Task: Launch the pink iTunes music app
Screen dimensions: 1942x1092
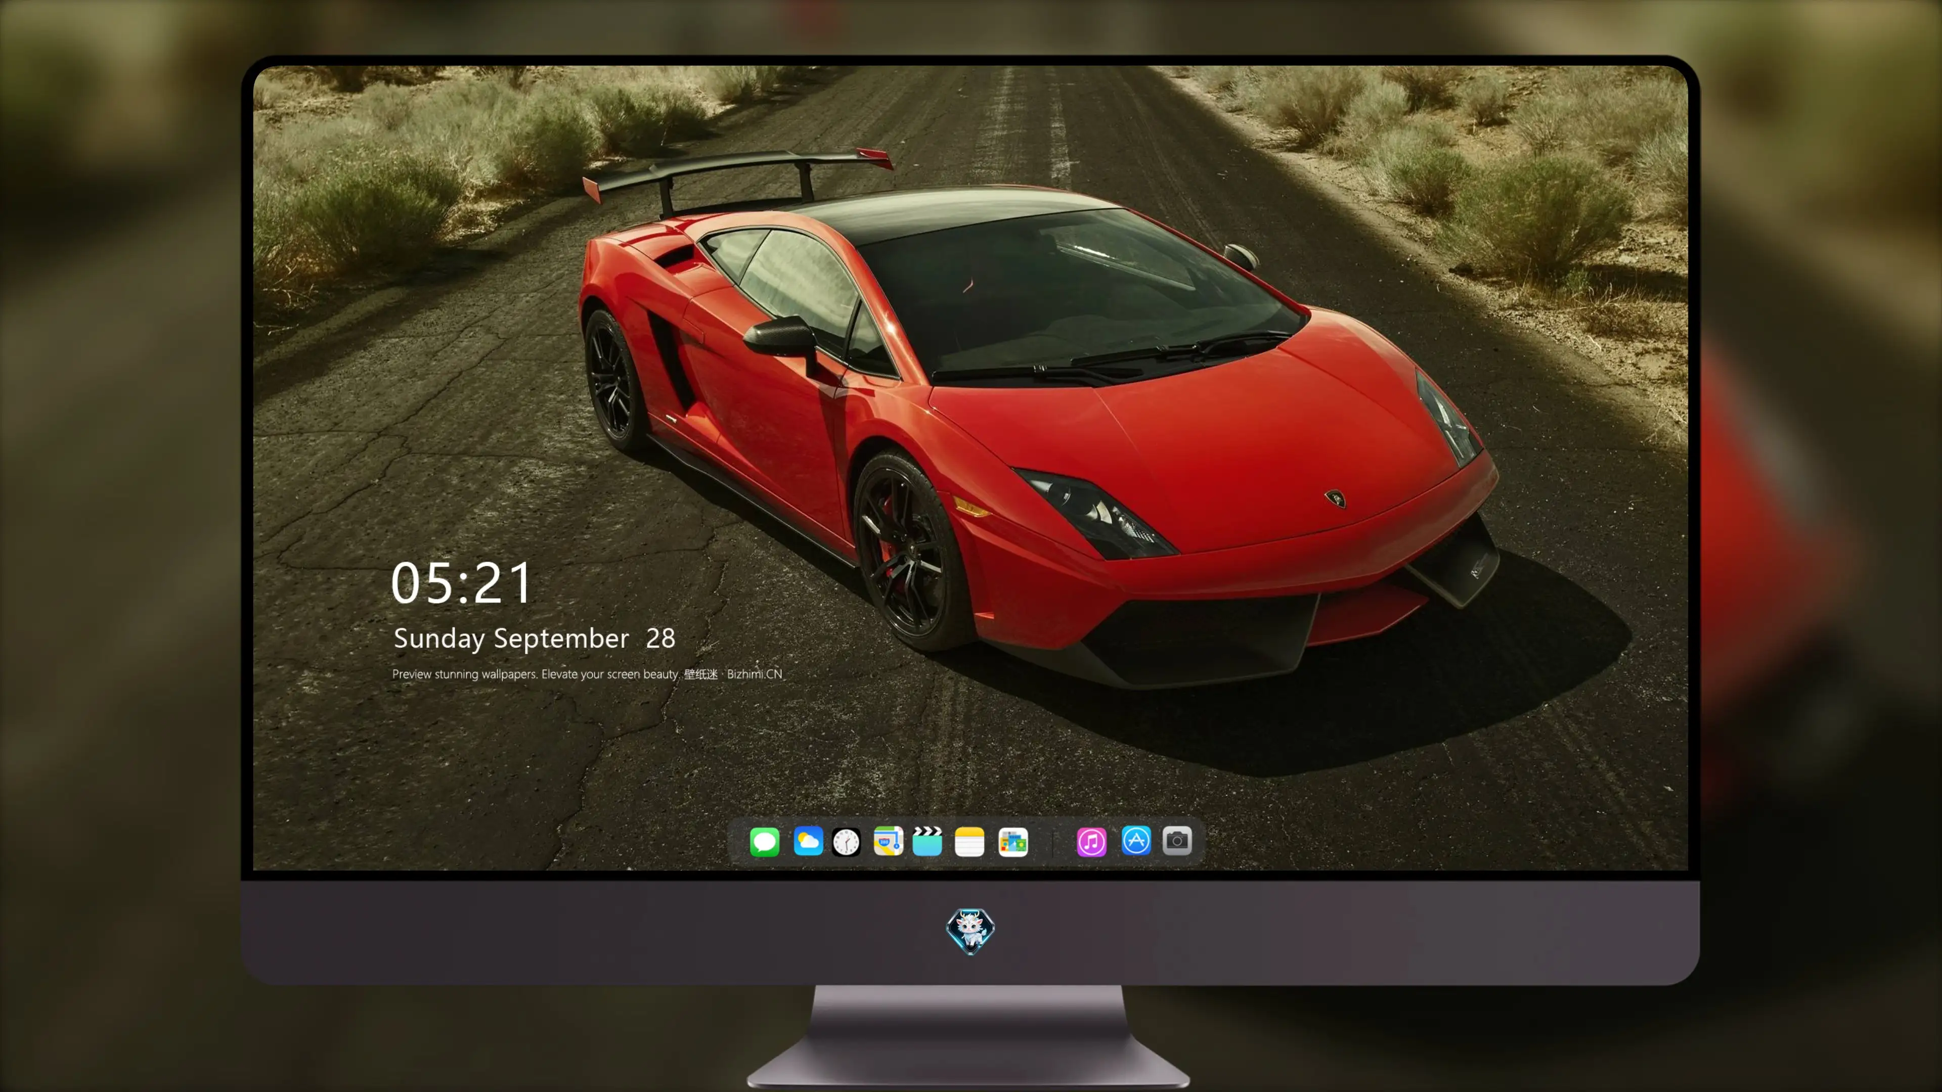Action: tap(1092, 841)
